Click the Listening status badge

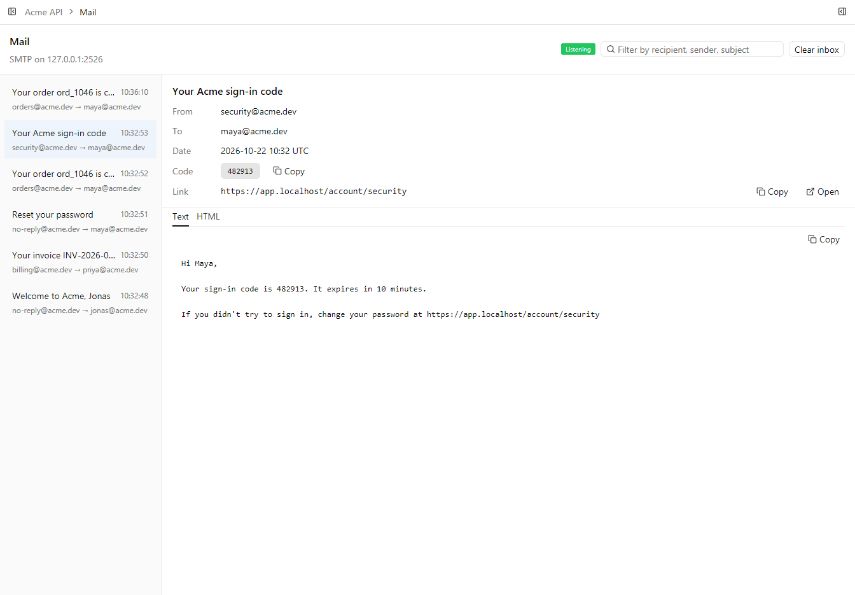coord(578,49)
